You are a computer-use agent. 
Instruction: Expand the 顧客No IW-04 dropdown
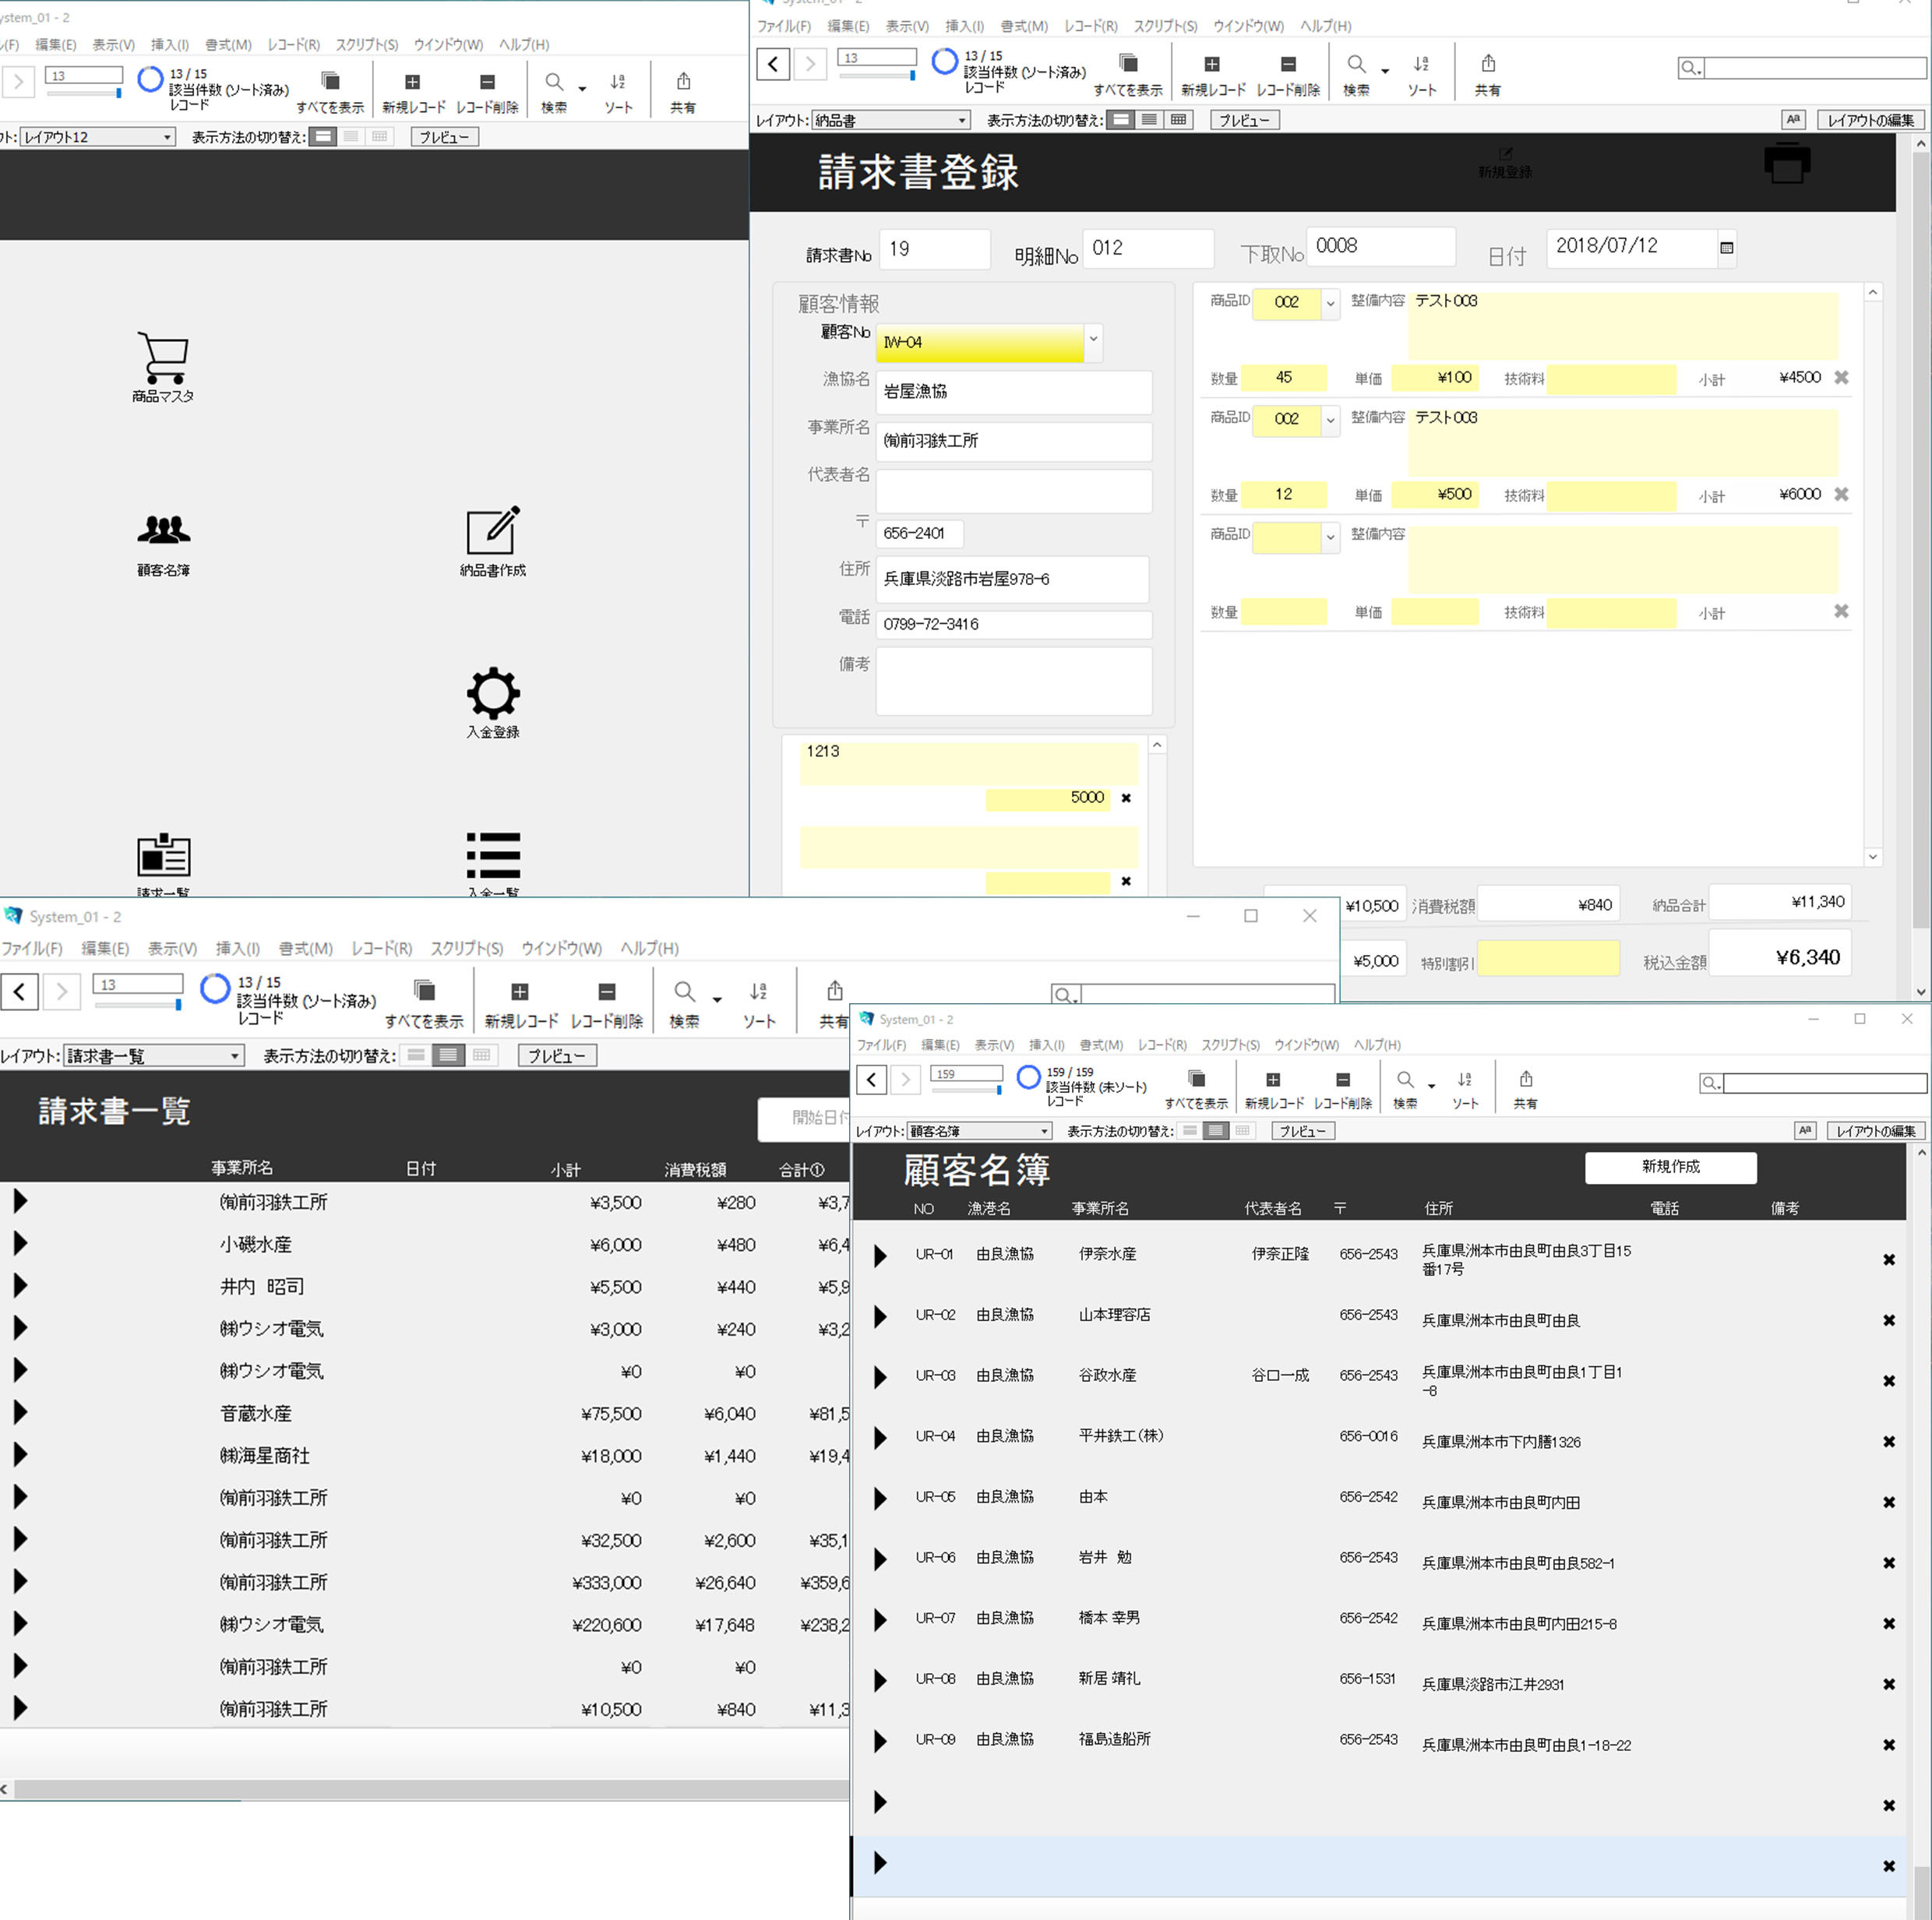(1093, 340)
